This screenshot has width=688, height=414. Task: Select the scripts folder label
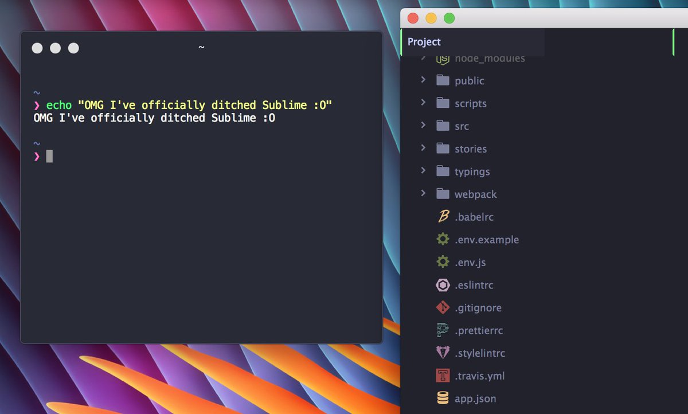[x=471, y=104]
